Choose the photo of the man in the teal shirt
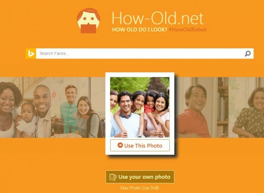The image size is (264, 193). coord(78,108)
